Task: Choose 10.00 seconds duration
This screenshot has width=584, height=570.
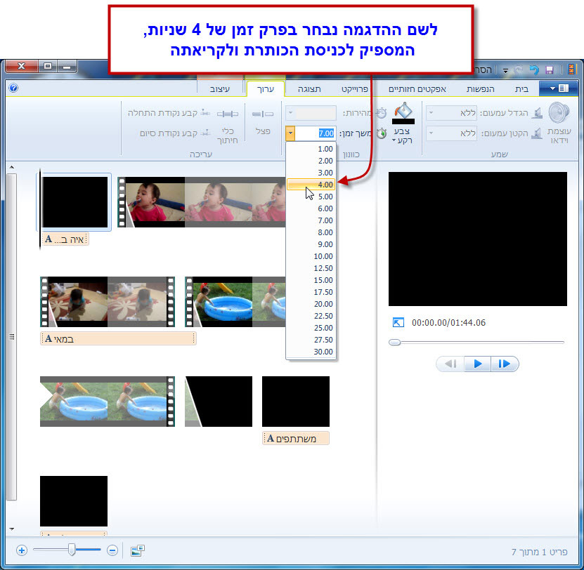Action: click(x=311, y=256)
